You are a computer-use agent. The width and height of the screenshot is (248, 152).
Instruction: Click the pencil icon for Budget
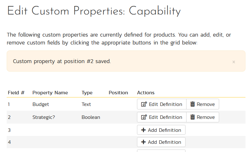point(144,104)
